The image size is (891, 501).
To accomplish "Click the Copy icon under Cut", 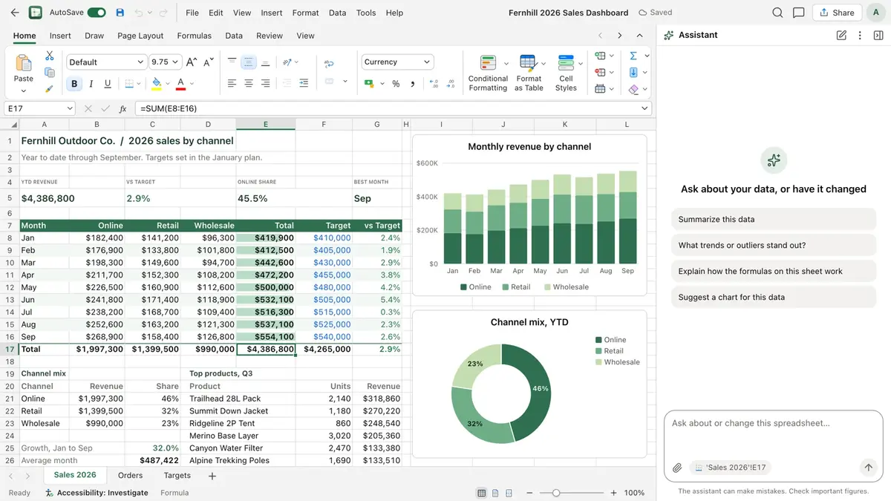I will tap(50, 72).
